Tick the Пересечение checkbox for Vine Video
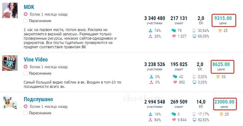This screenshot has height=126, width=243. pos(26,73)
